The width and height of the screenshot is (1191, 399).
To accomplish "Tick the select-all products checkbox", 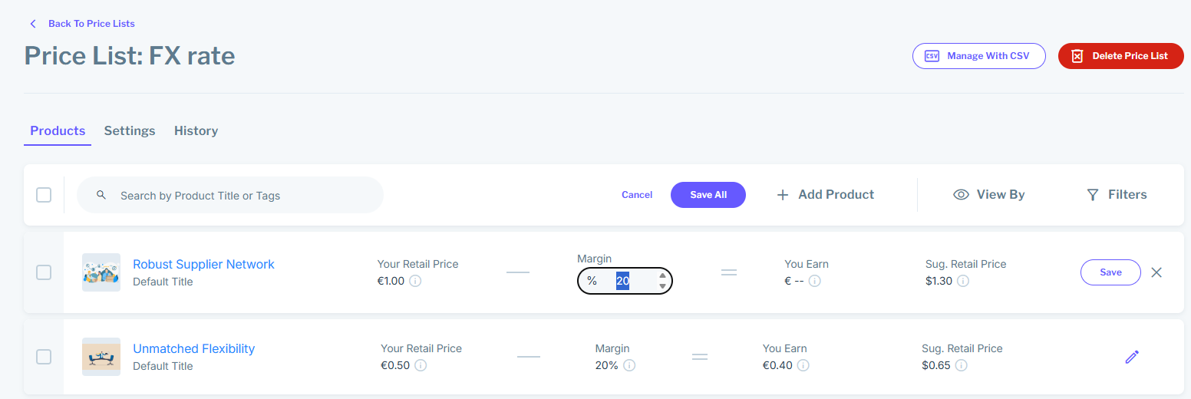I will (x=44, y=195).
